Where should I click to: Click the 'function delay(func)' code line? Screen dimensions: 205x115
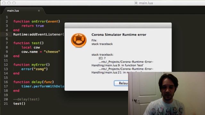click(33, 82)
